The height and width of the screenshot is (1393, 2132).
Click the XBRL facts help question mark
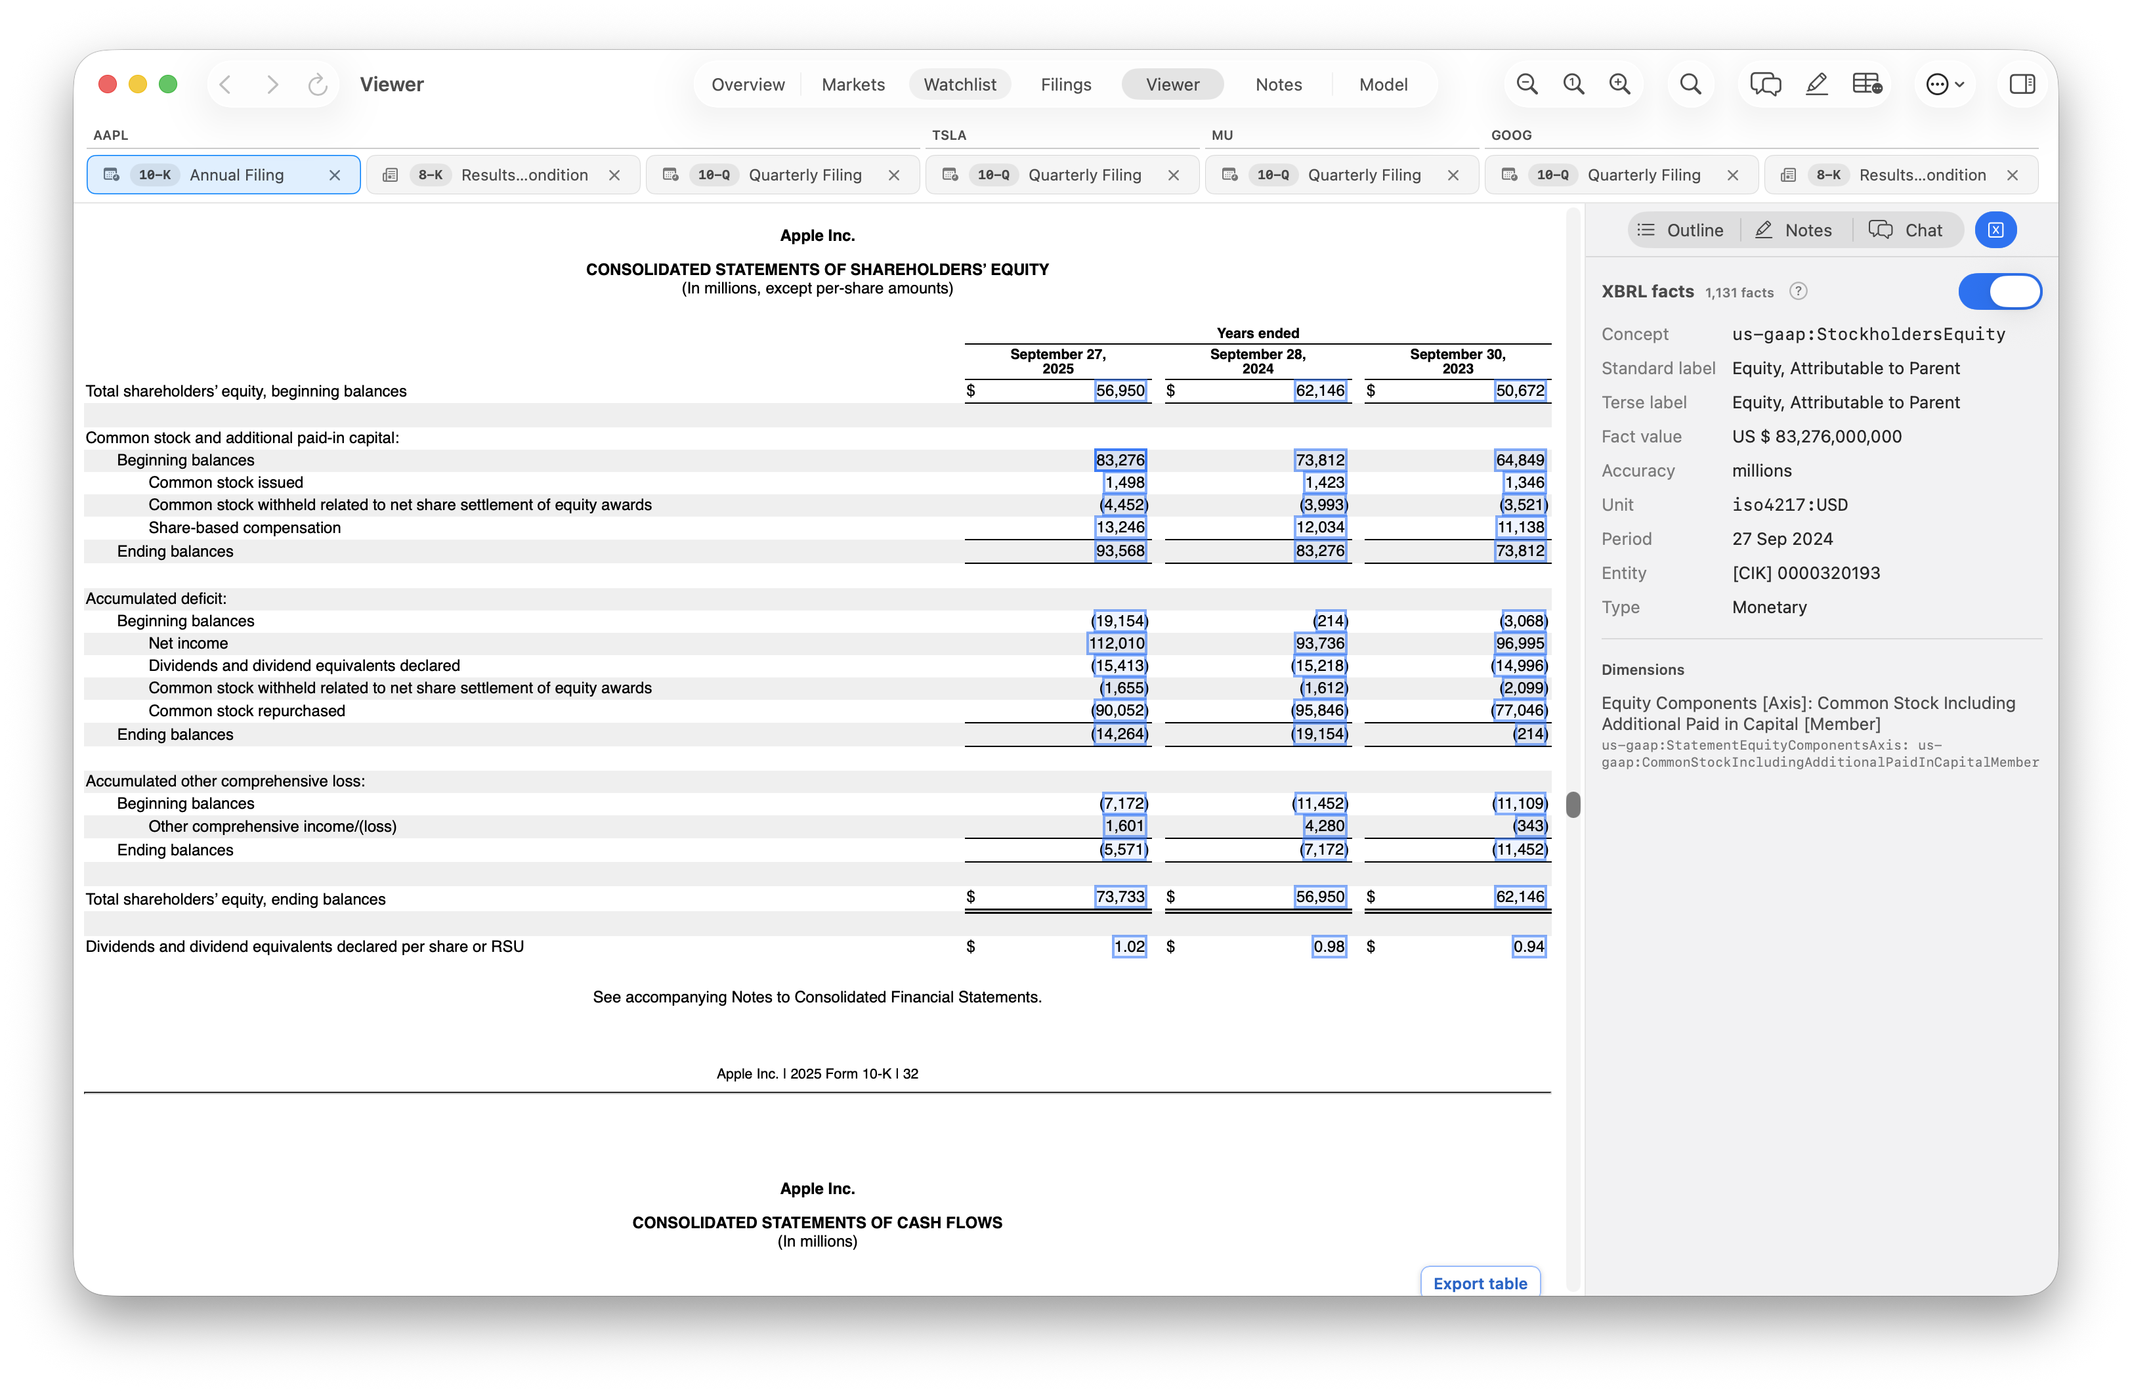pos(1798,291)
